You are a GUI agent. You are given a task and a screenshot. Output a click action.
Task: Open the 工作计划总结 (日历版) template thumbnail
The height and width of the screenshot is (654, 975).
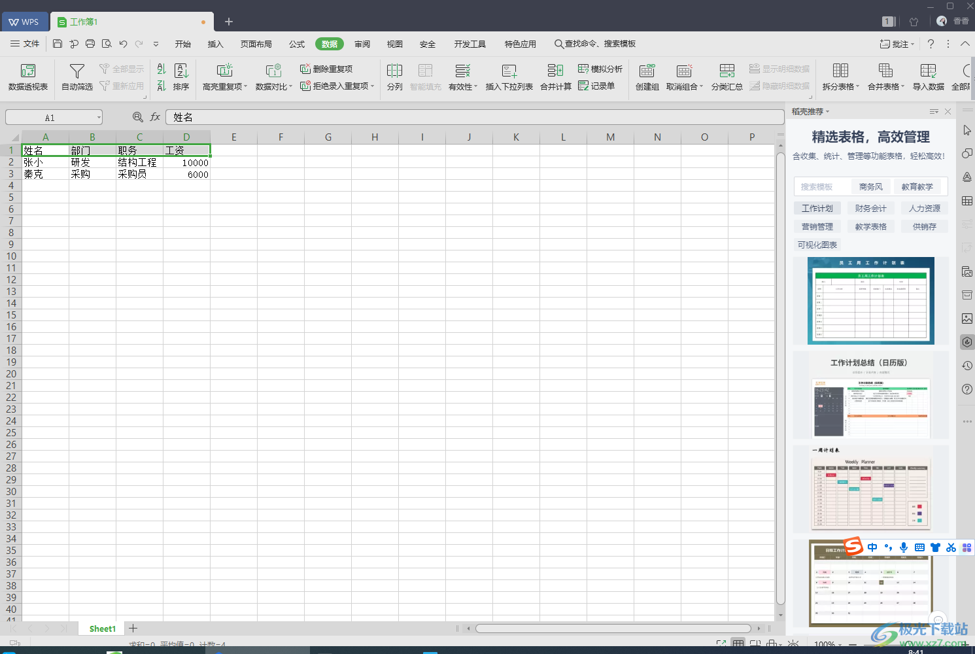pyautogui.click(x=870, y=395)
